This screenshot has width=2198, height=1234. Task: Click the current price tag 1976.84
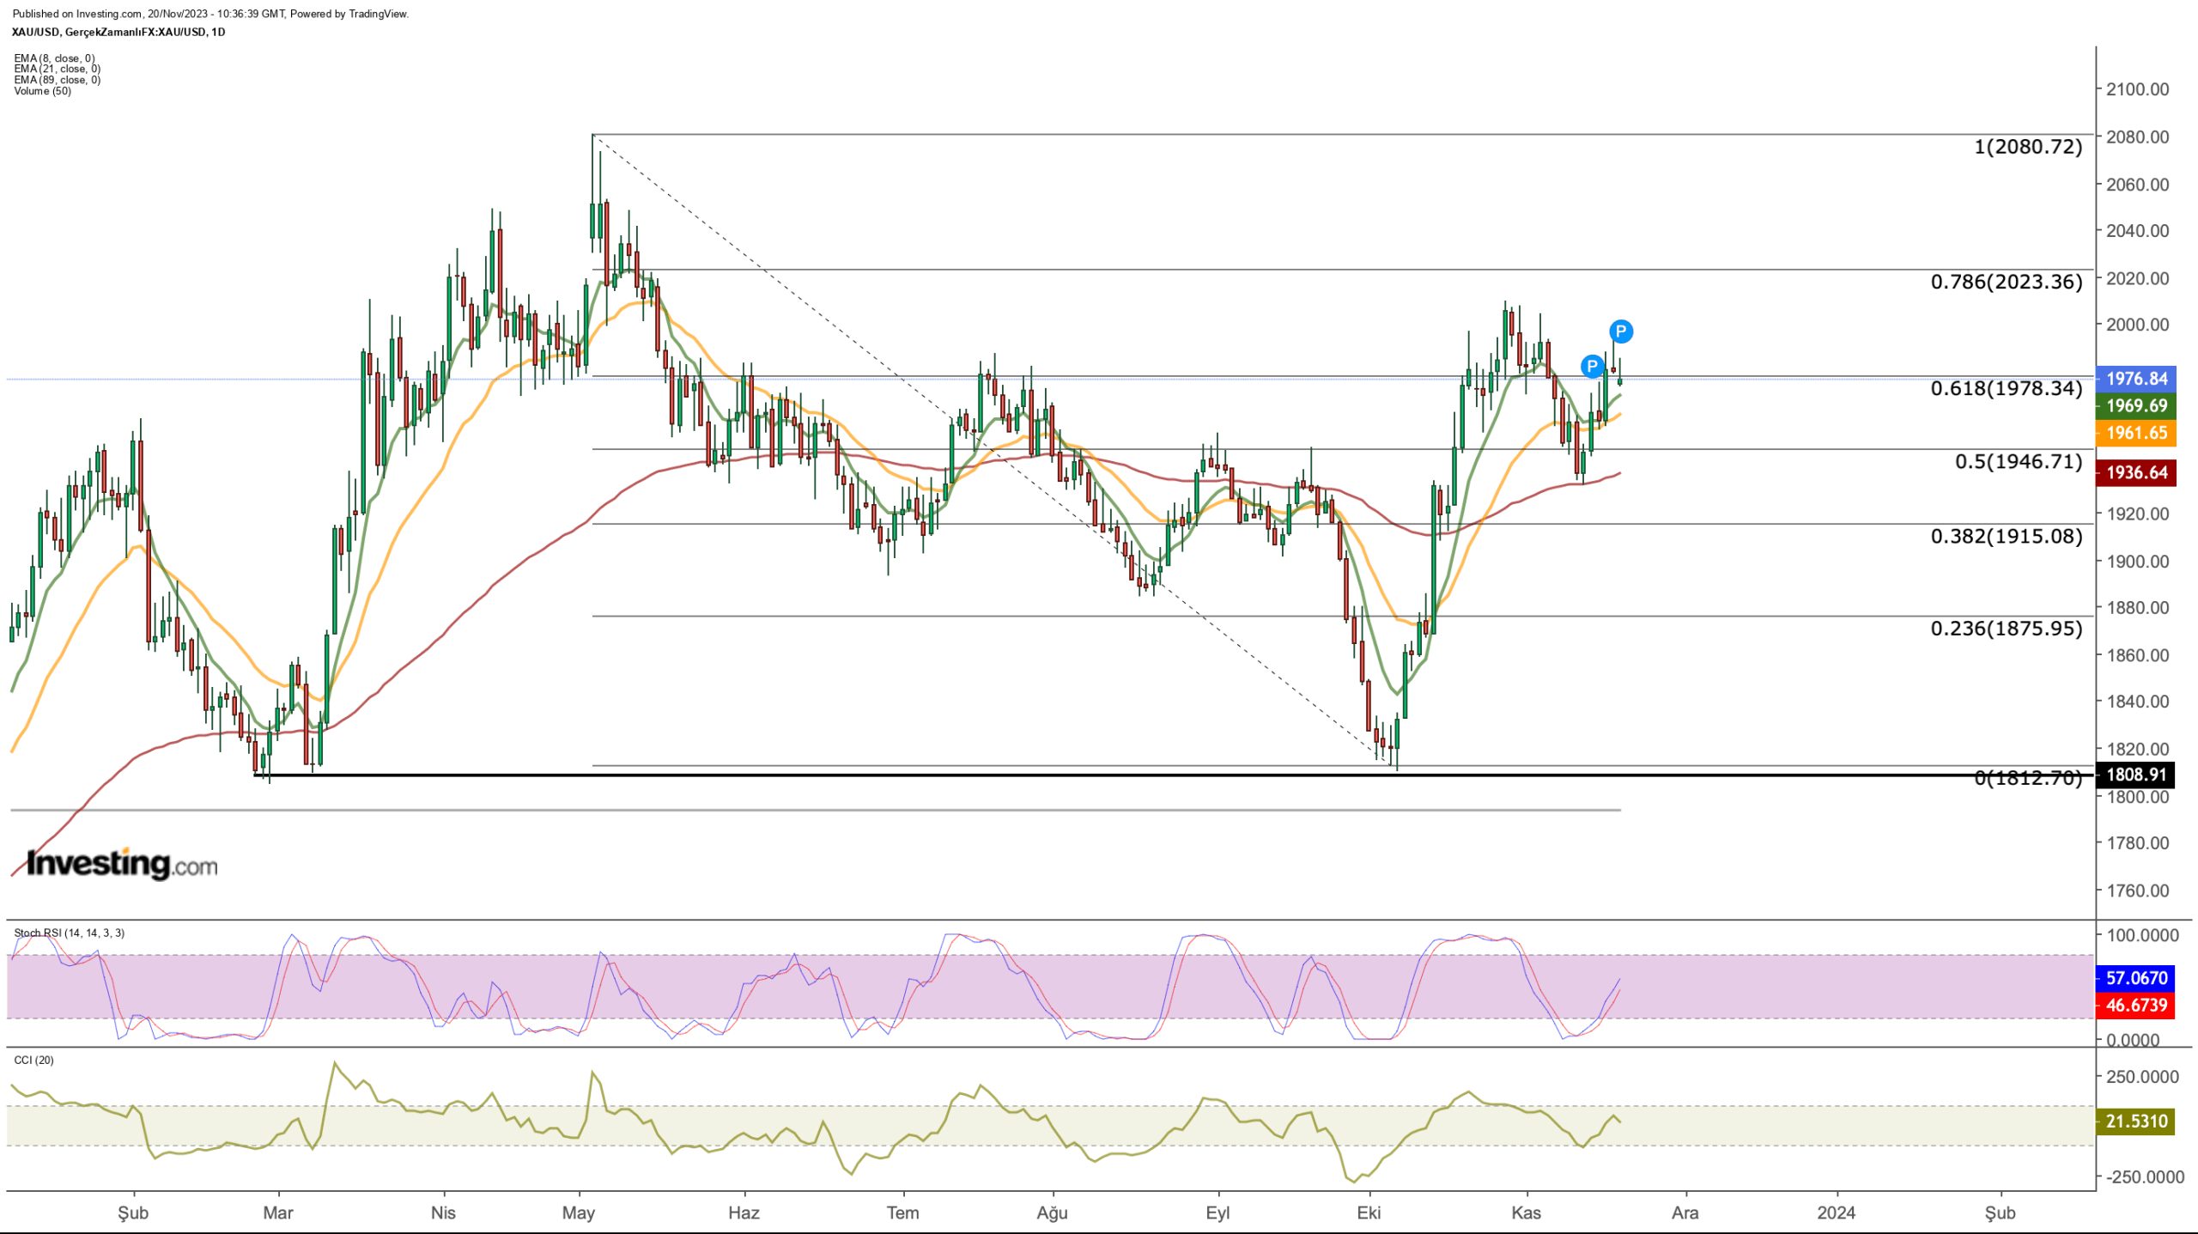pyautogui.click(x=2136, y=379)
